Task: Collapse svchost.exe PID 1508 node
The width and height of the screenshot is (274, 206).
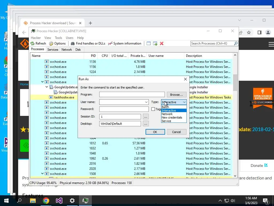Action: pyautogui.click(x=42, y=174)
